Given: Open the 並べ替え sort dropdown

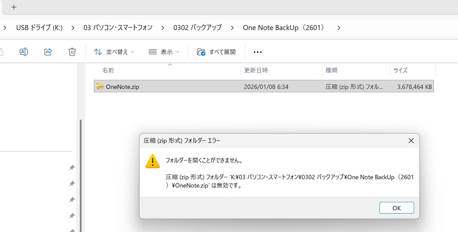Looking at the screenshot, I should tap(114, 52).
